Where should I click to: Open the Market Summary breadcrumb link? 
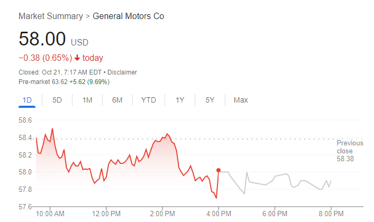coord(50,16)
